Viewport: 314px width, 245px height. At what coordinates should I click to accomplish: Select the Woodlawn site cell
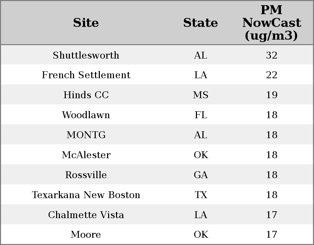click(86, 115)
